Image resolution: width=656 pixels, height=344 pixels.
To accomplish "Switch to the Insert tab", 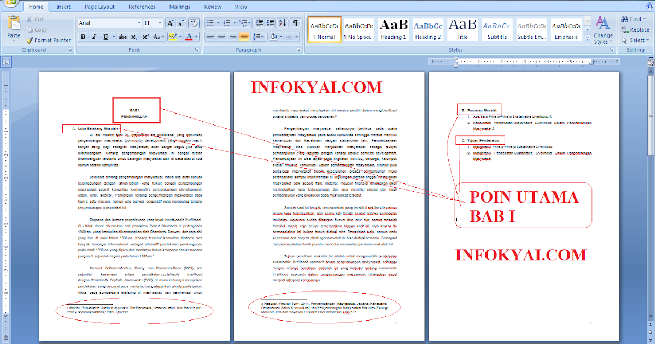I will pos(63,7).
